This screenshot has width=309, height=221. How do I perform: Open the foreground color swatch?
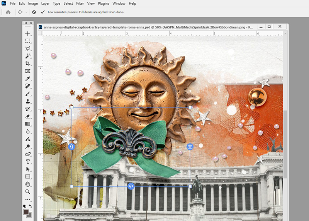tap(26, 212)
